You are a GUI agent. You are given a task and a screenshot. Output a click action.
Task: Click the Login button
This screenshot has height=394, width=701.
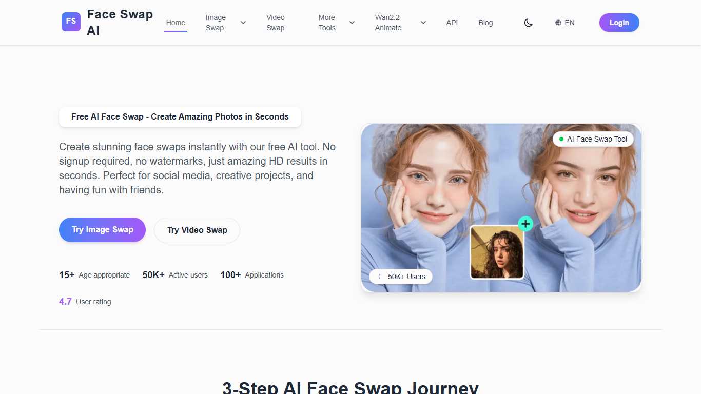(619, 23)
